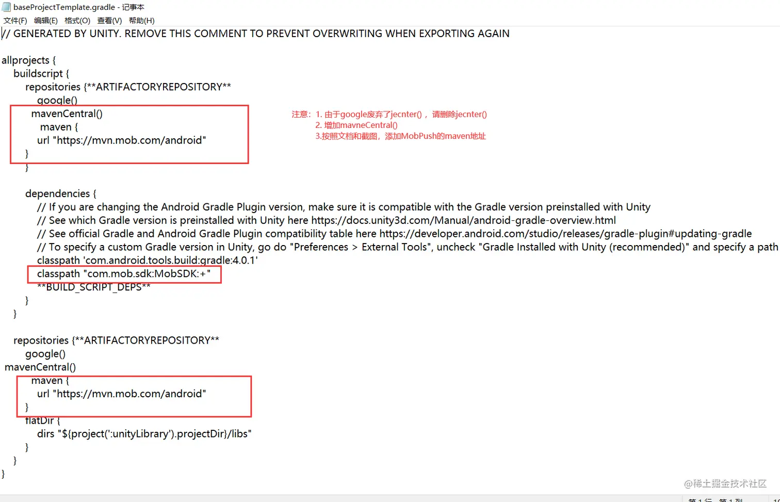
Task: Click the docs.unity3d.com gradle overview URL
Action: coord(463,220)
